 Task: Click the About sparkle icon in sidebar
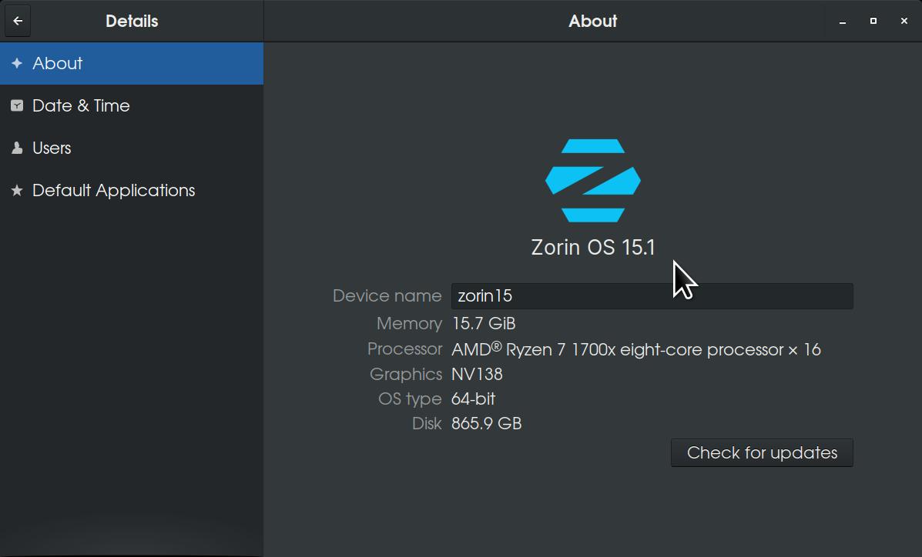click(x=17, y=63)
